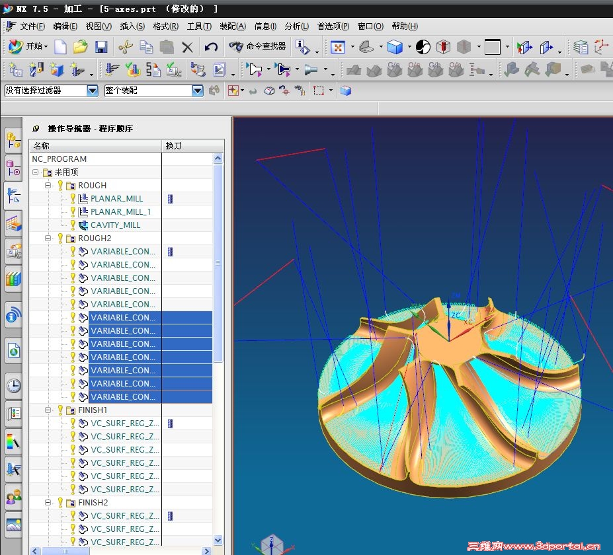Collapse the FINISH2 program group

click(x=48, y=502)
